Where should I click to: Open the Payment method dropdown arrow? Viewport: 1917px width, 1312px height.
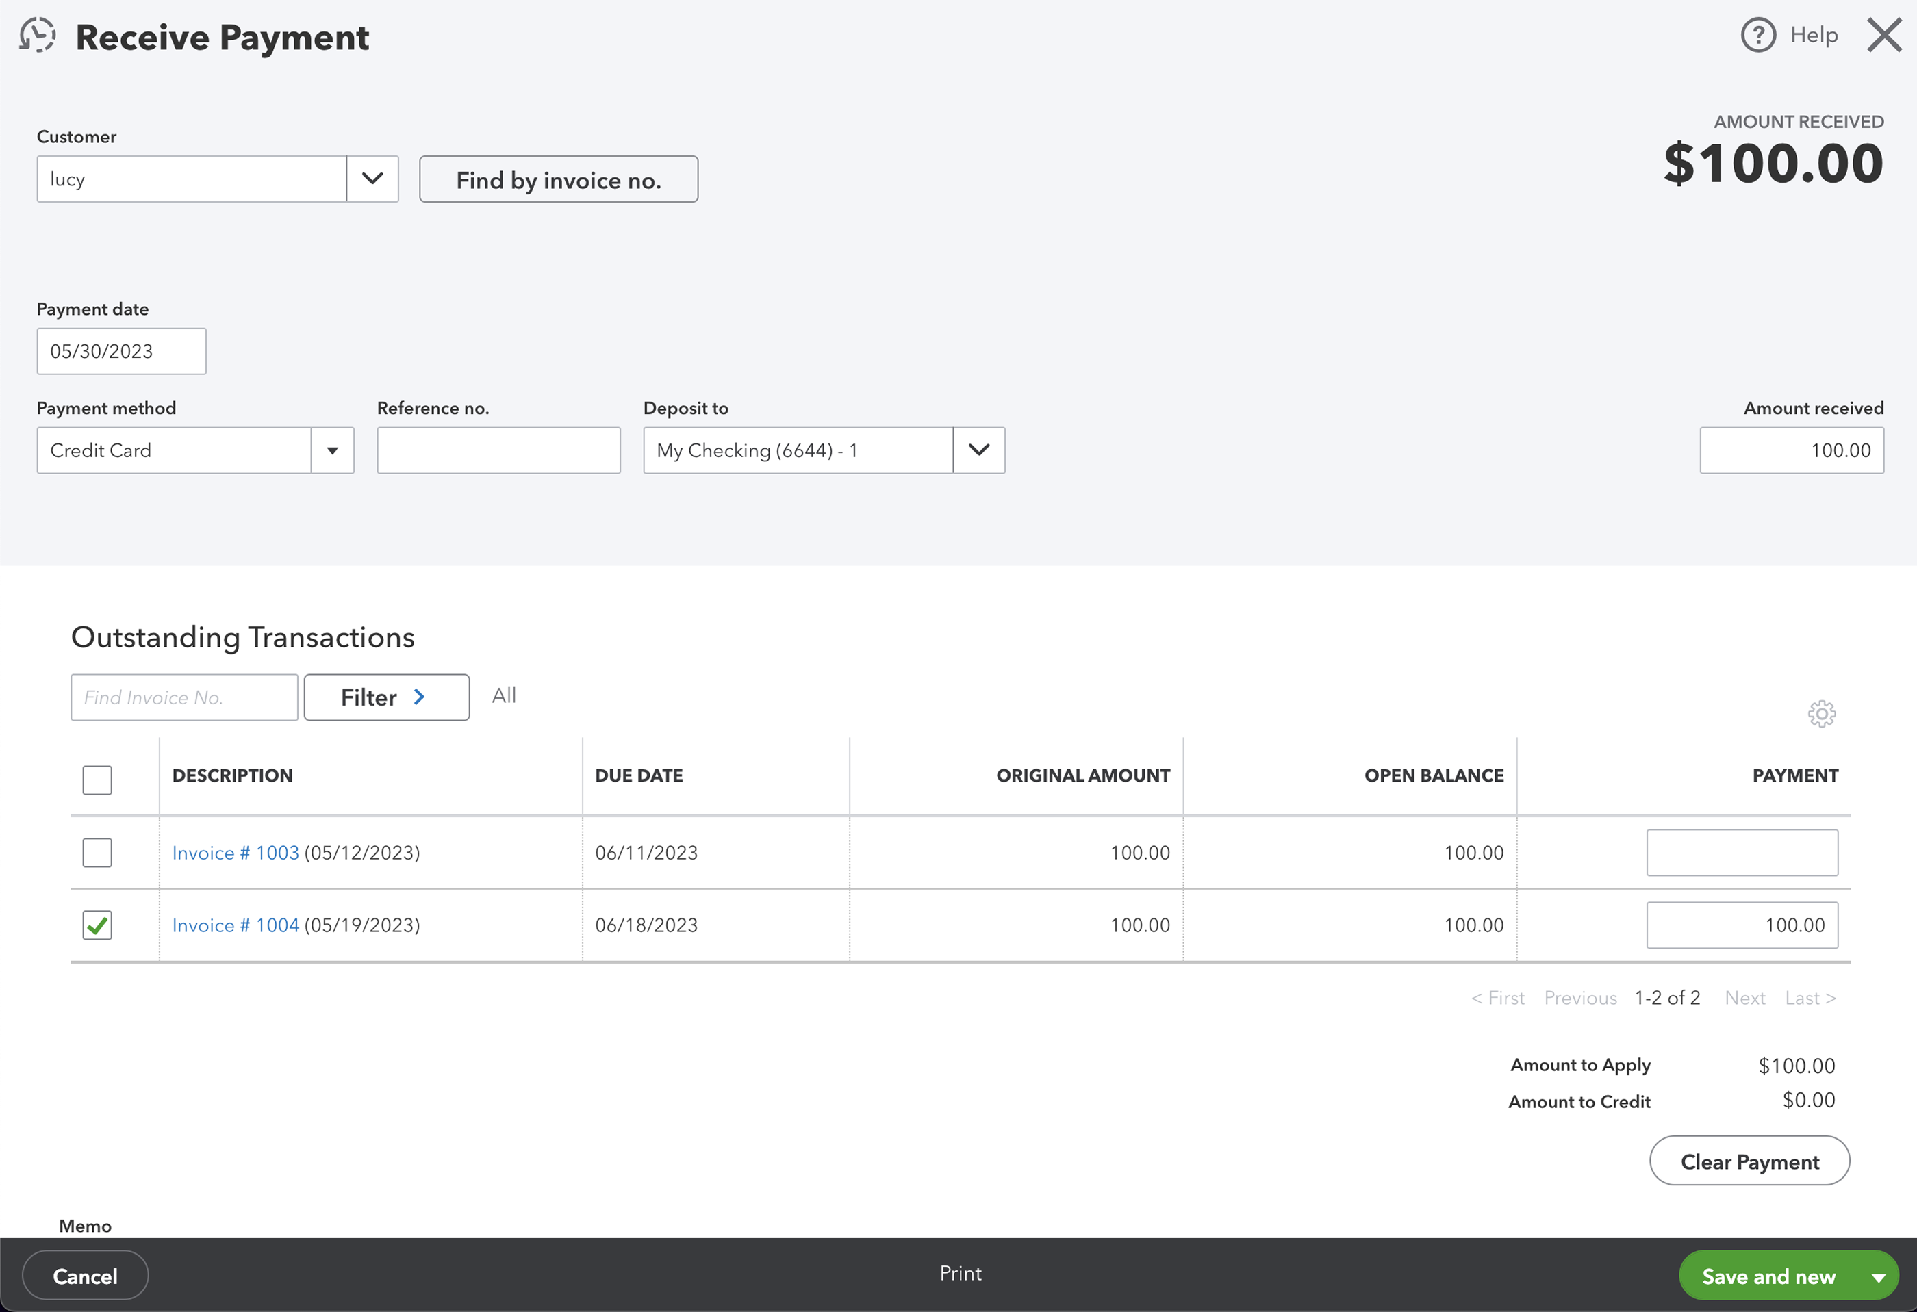333,450
